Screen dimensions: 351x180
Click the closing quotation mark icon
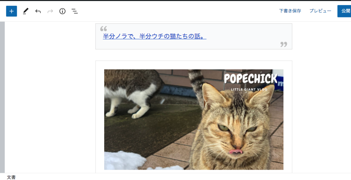click(x=283, y=44)
